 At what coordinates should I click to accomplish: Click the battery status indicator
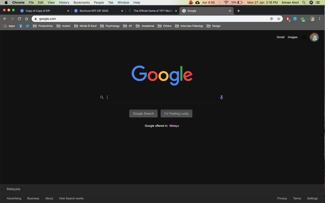point(237,2)
